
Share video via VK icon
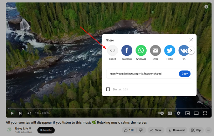coord(184,50)
